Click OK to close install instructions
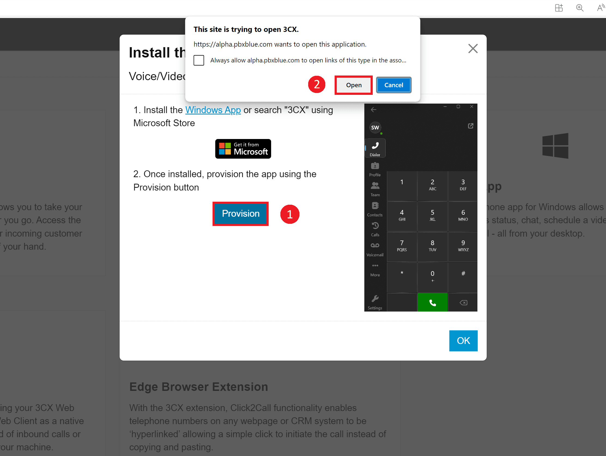The height and width of the screenshot is (456, 606). (463, 340)
